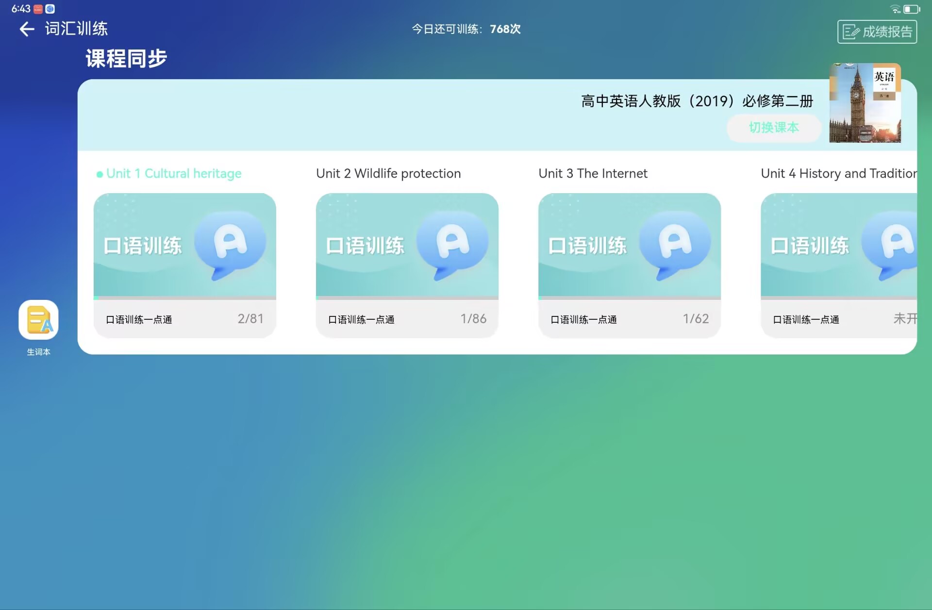Select the Unit 2 Wildlife protection tab
The image size is (932, 610).
click(388, 173)
